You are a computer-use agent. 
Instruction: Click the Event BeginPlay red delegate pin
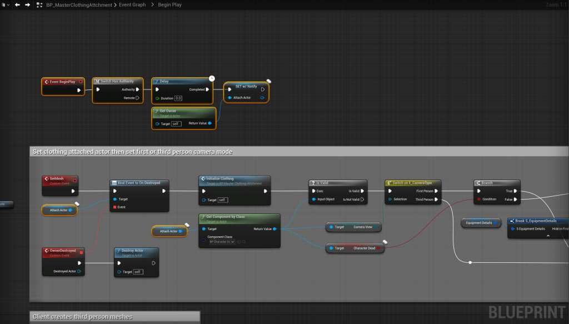[81, 82]
